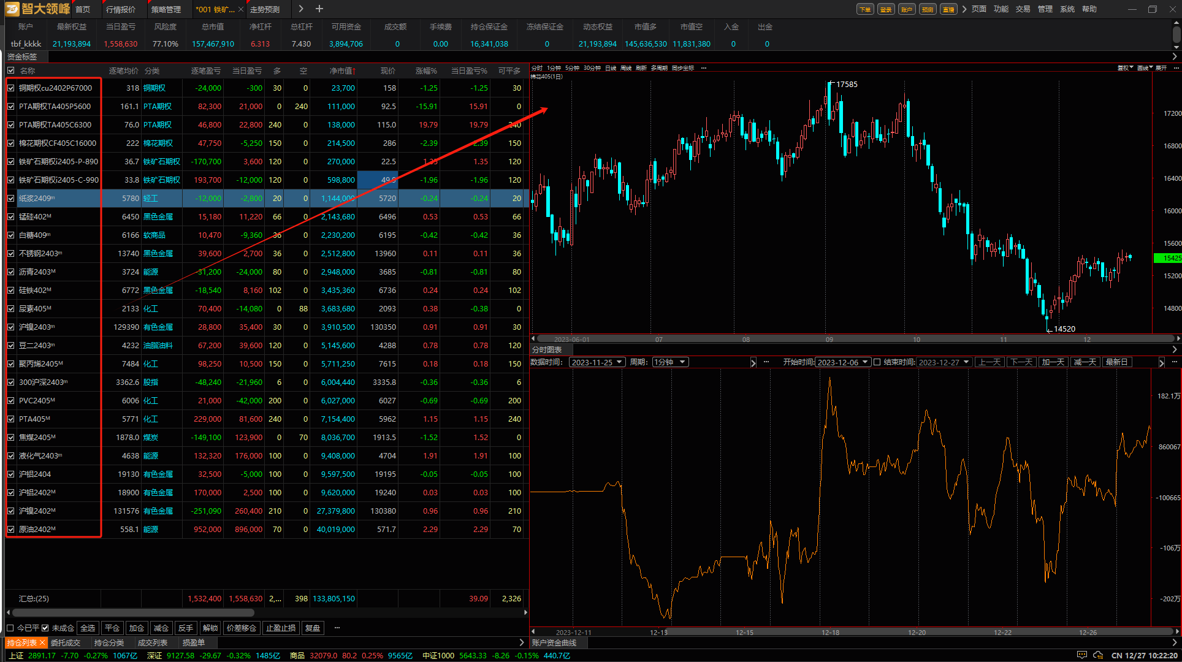Click the 反手 button
The height and width of the screenshot is (662, 1182).
(x=186, y=628)
